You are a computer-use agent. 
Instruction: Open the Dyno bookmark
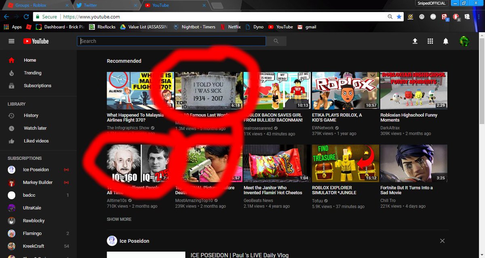coord(254,27)
